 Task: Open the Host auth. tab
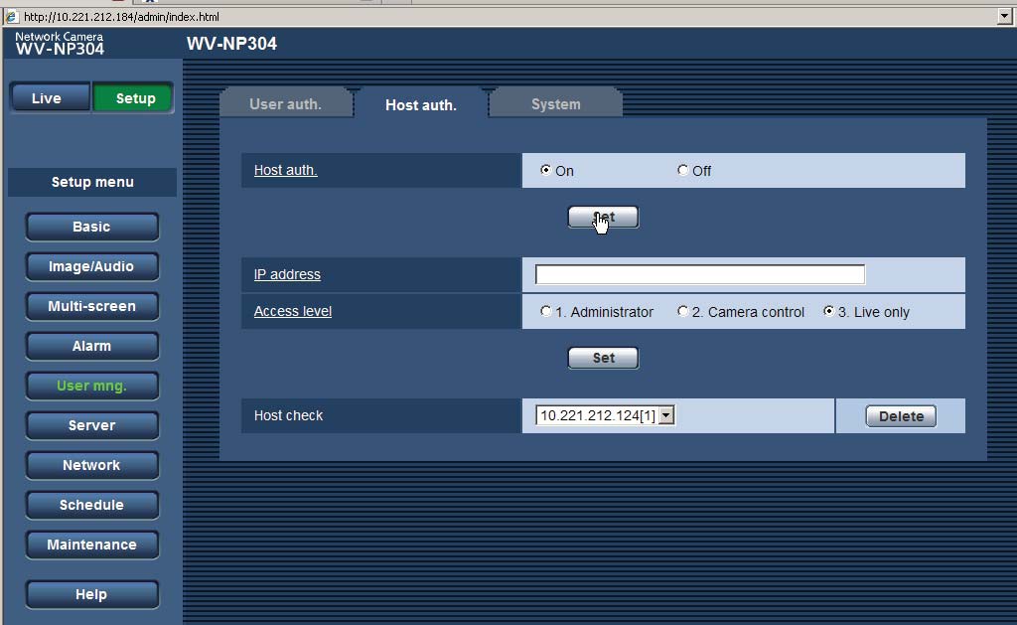click(x=420, y=104)
